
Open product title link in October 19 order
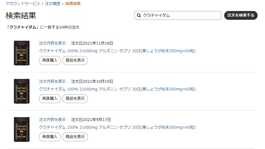pos(117,89)
